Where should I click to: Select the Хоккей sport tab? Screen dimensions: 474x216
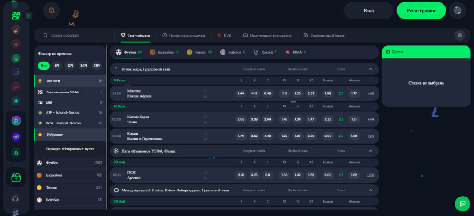click(265, 52)
